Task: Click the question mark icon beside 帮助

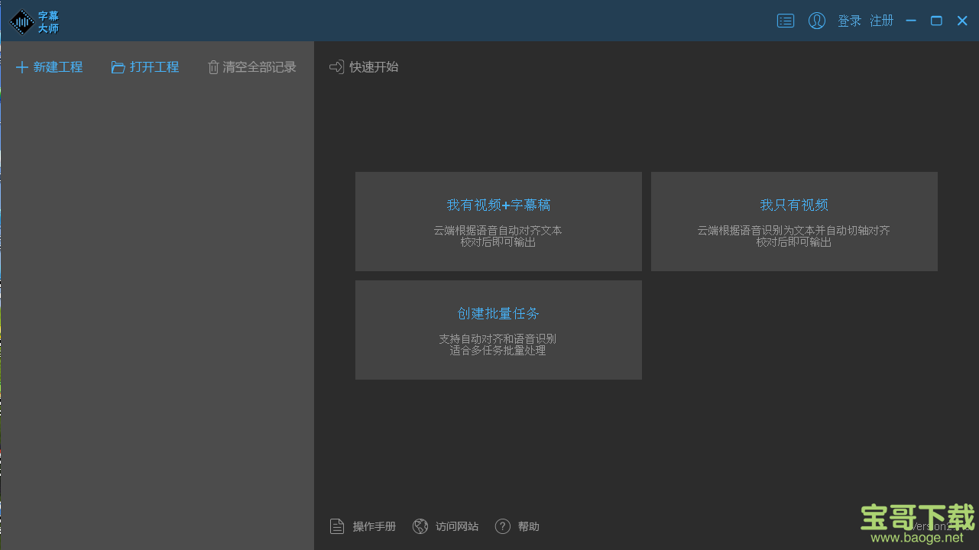Action: click(x=503, y=526)
